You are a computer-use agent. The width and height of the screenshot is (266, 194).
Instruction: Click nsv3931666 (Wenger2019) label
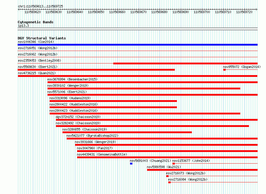[x=95, y=142]
